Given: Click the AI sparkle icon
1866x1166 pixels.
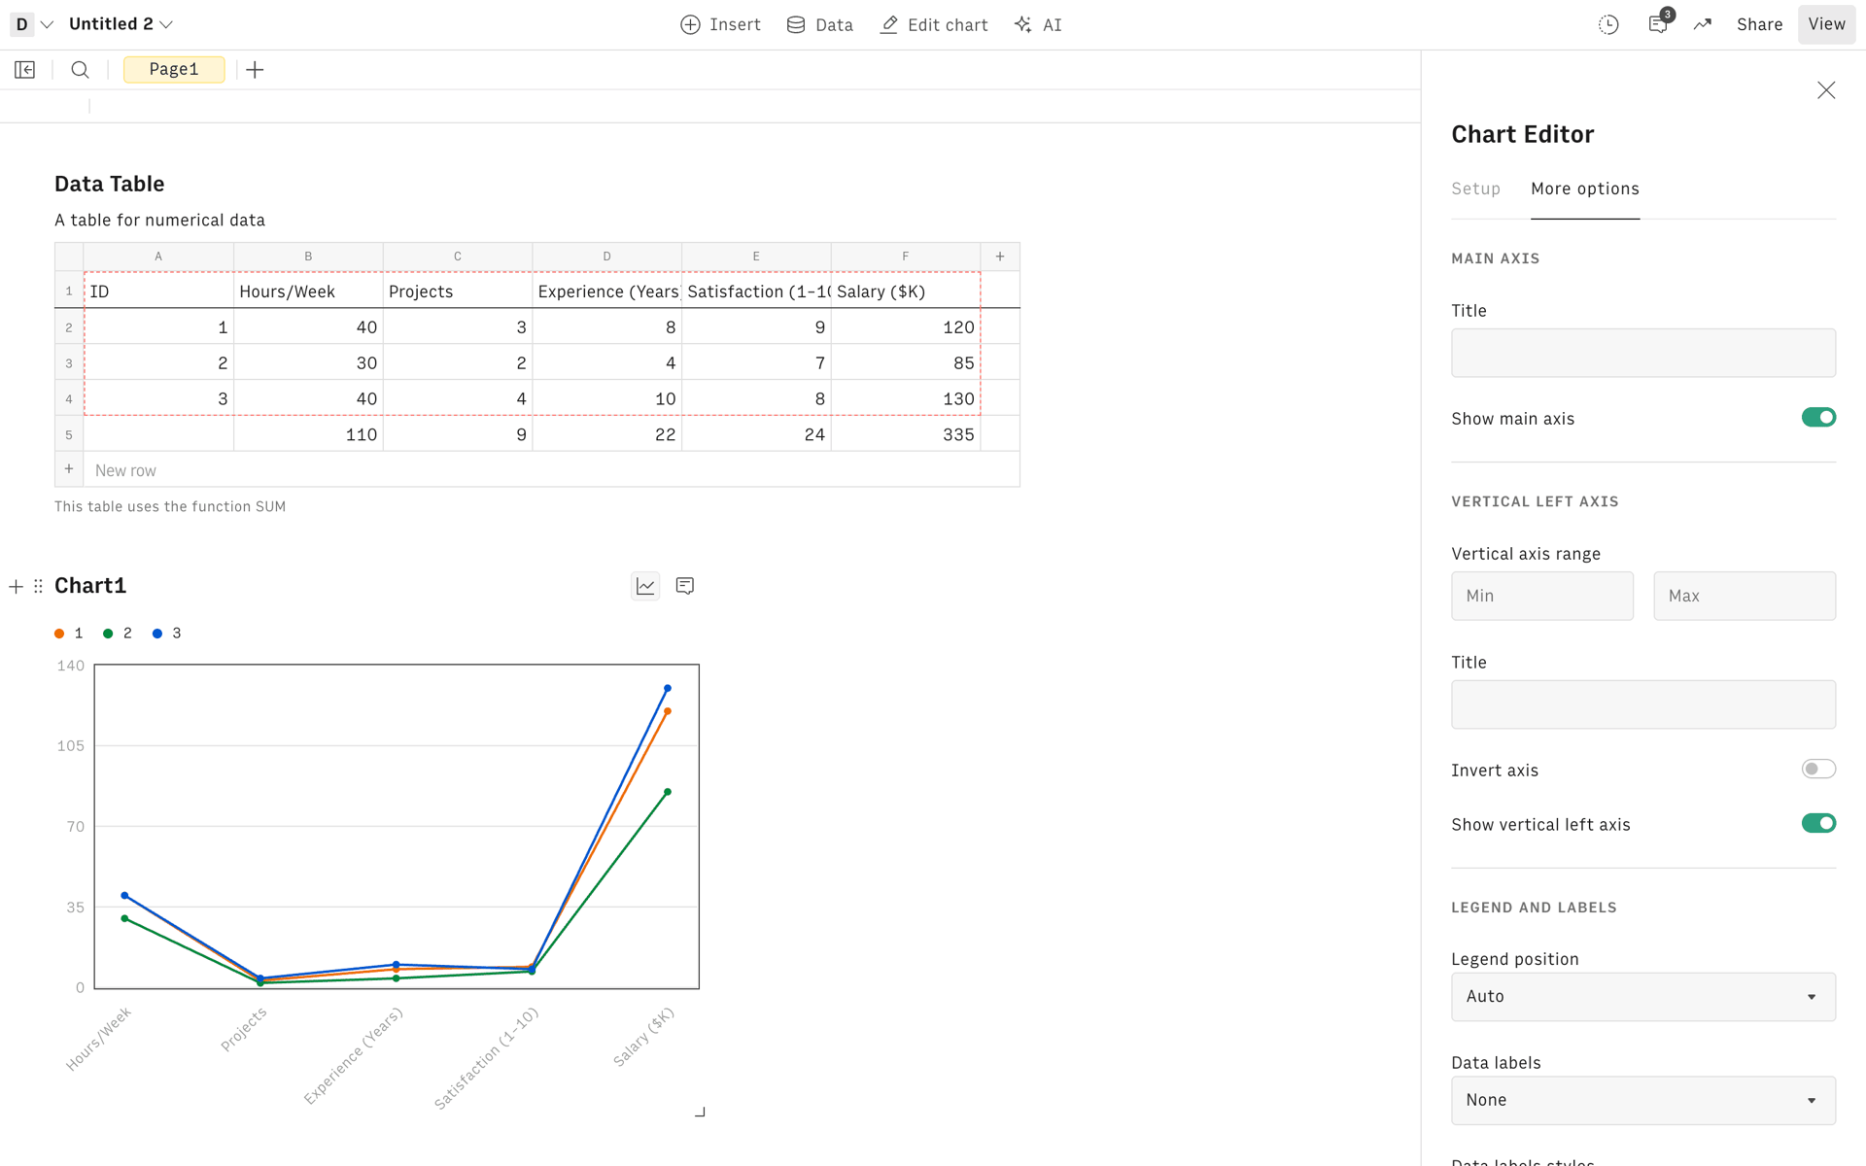Looking at the screenshot, I should [1023, 25].
